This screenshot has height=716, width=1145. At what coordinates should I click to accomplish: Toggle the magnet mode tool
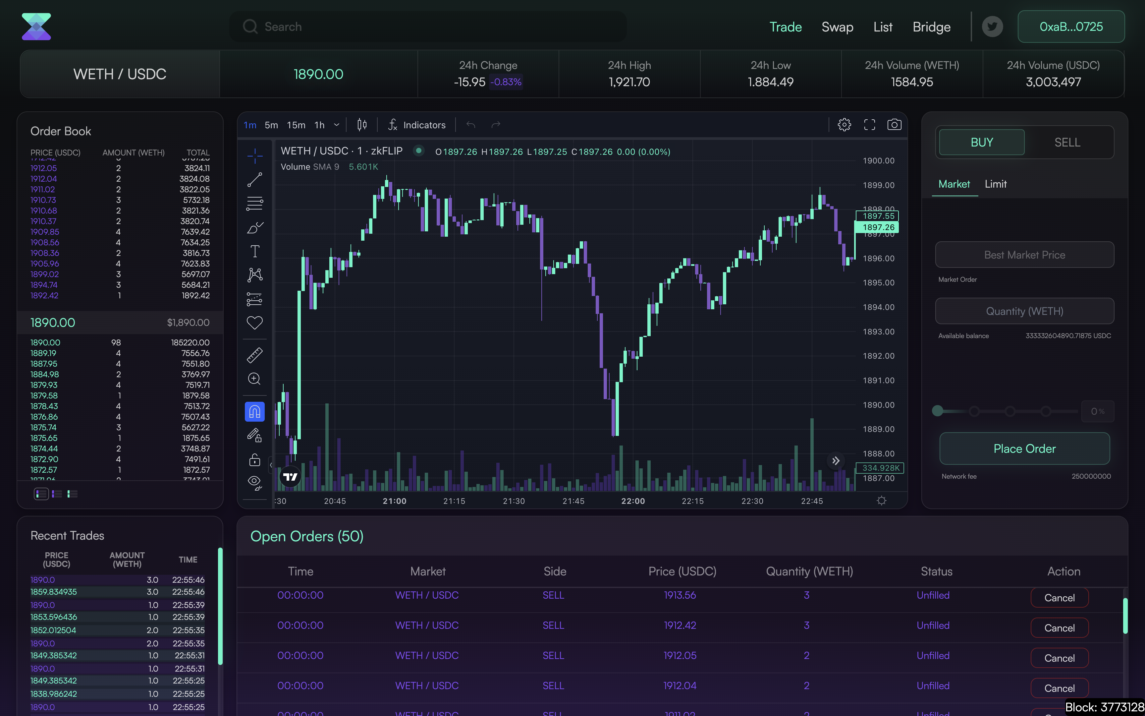click(x=254, y=411)
